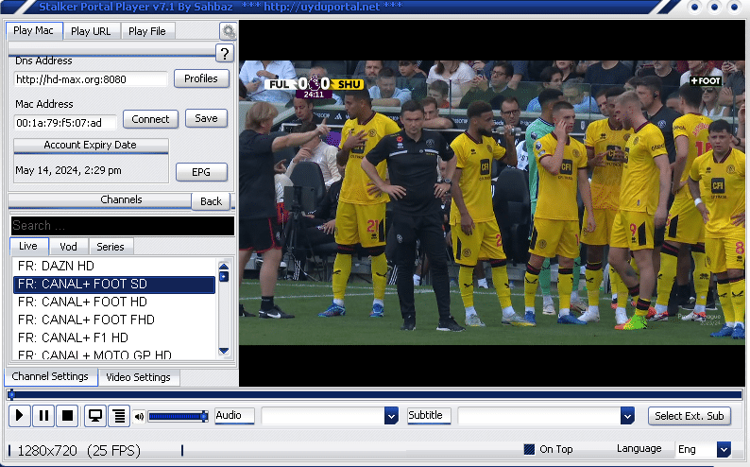Select the Live channels tab
Screen dimensions: 750x467
[x=28, y=246]
